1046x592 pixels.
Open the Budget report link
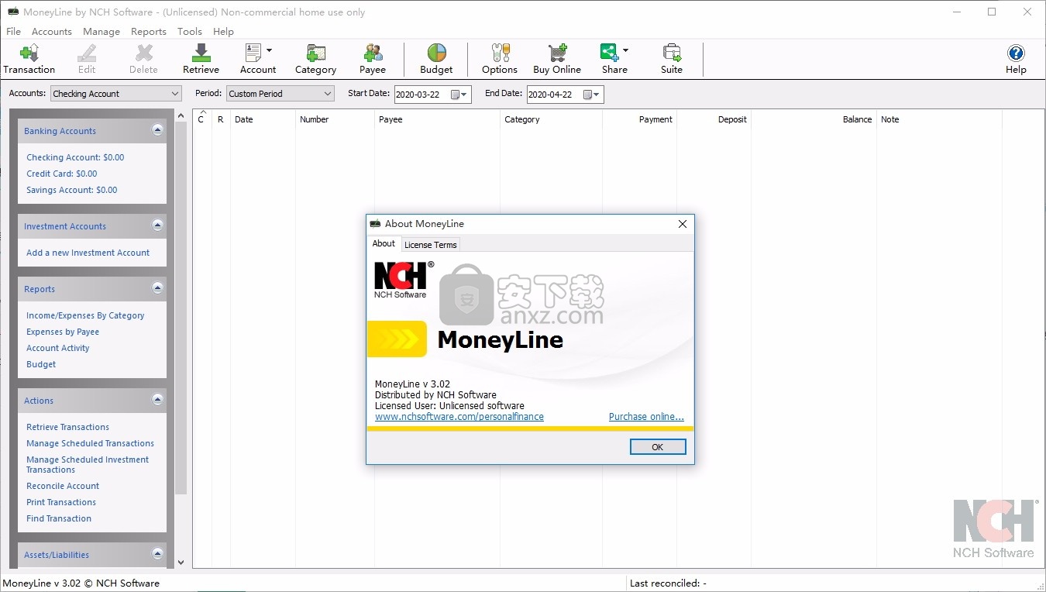point(41,364)
